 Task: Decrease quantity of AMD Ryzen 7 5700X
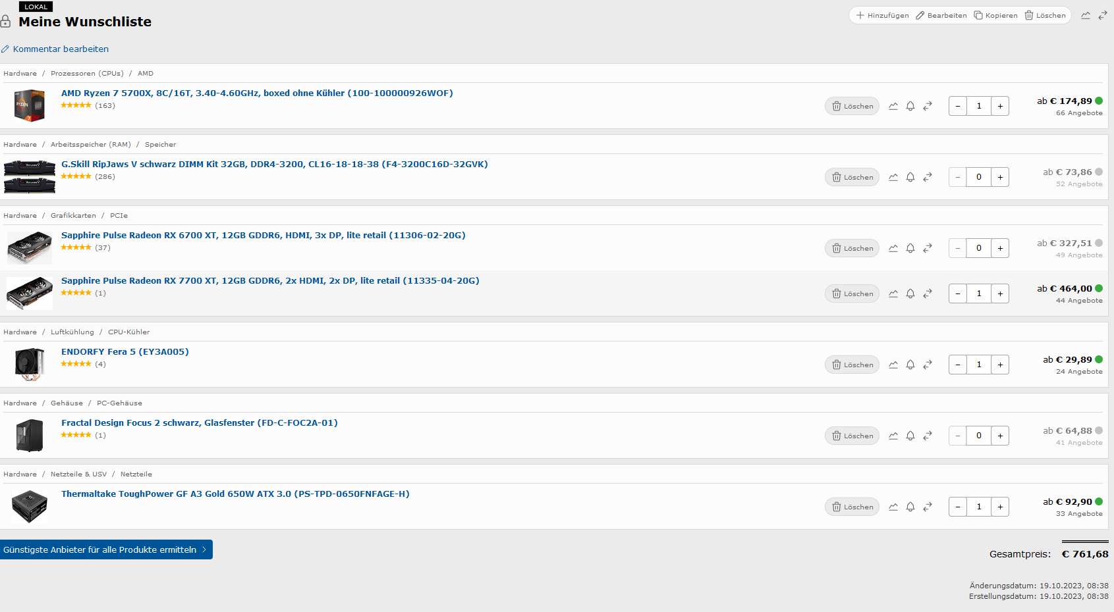click(x=958, y=106)
